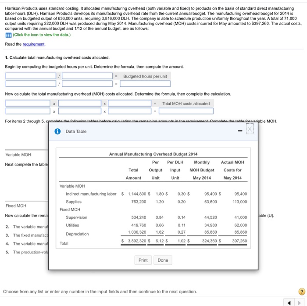Click the 'Depreciation' row label
This screenshot has width=307, height=306.
[x=77, y=234]
